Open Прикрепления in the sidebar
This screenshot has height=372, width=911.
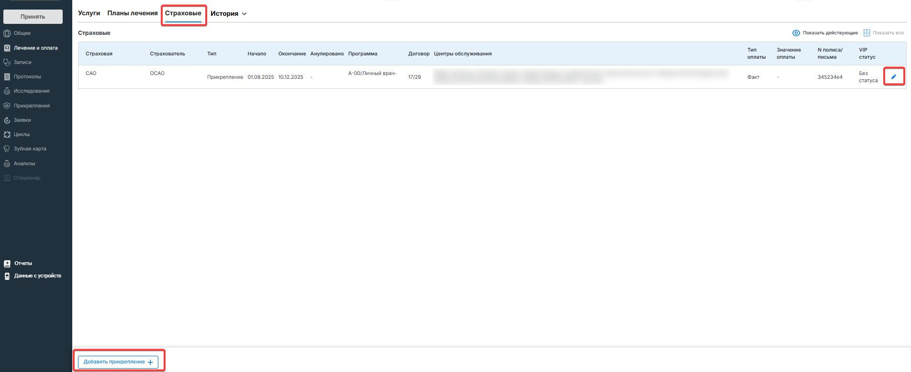(x=32, y=106)
